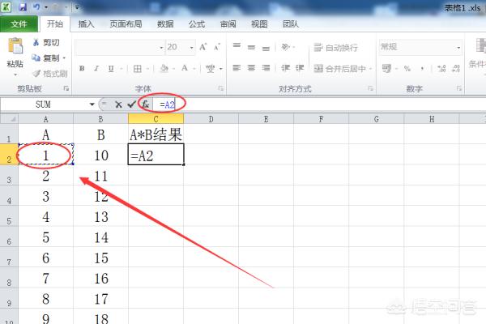The image size is (486, 324).
Task: Select cell B2 containing 10
Action: [x=100, y=154]
